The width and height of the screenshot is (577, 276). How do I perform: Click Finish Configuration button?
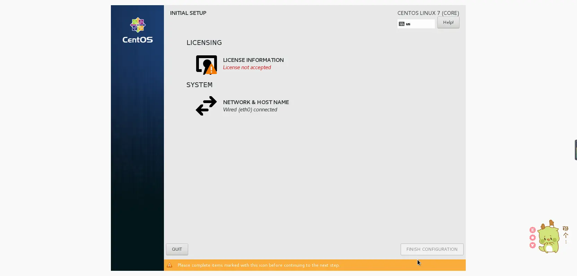click(432, 249)
